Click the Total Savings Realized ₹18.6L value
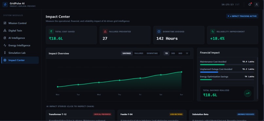The image size is (264, 121). (x=210, y=95)
